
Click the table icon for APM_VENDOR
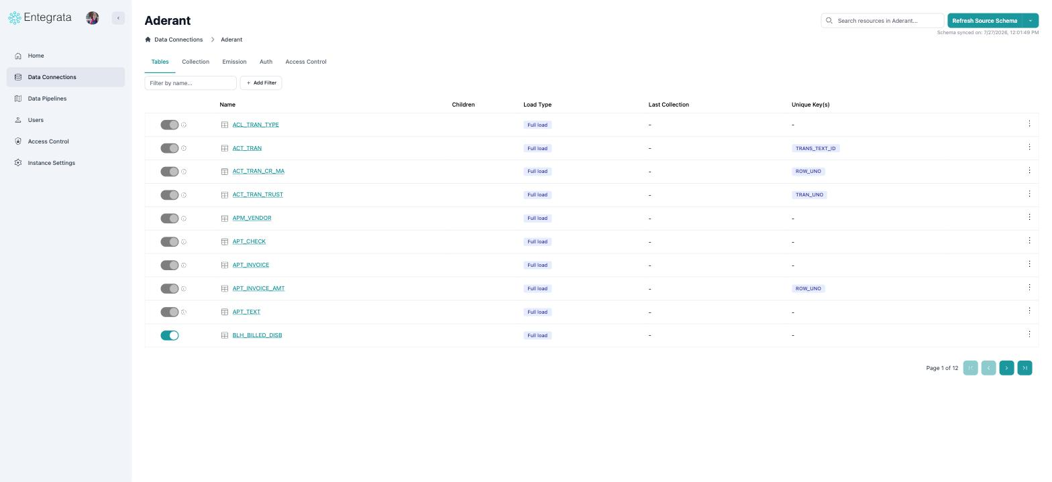click(225, 218)
